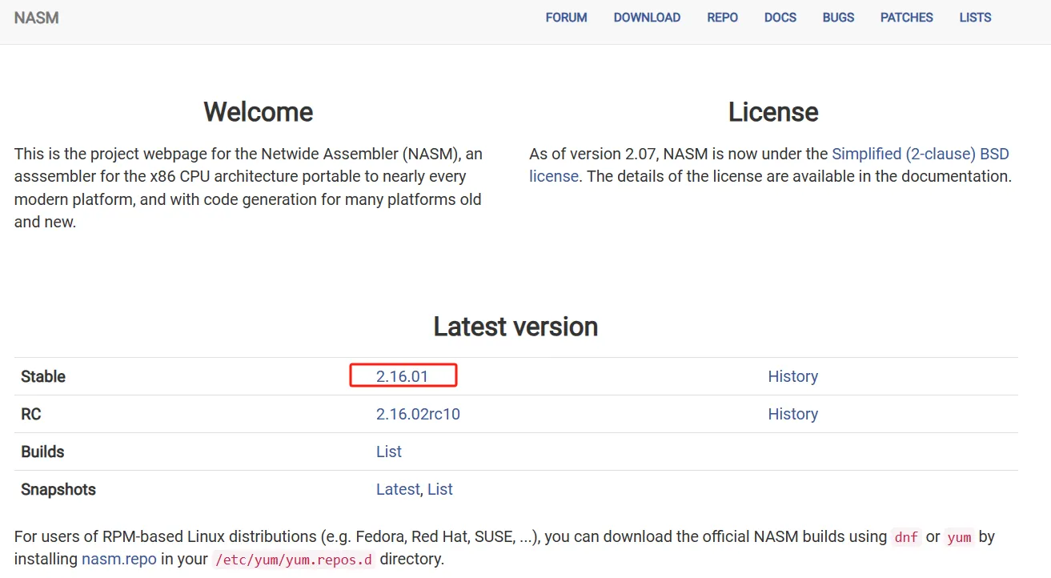Open the FORUM navigation item

(566, 18)
